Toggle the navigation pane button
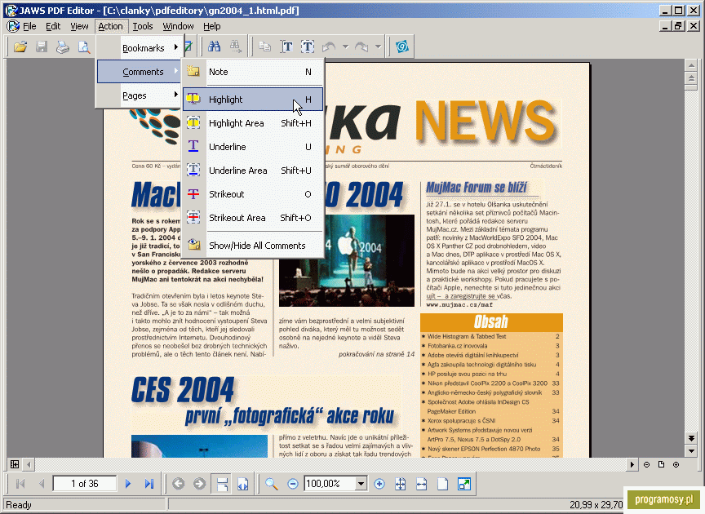Image resolution: width=705 pixels, height=514 pixels. pos(15,464)
